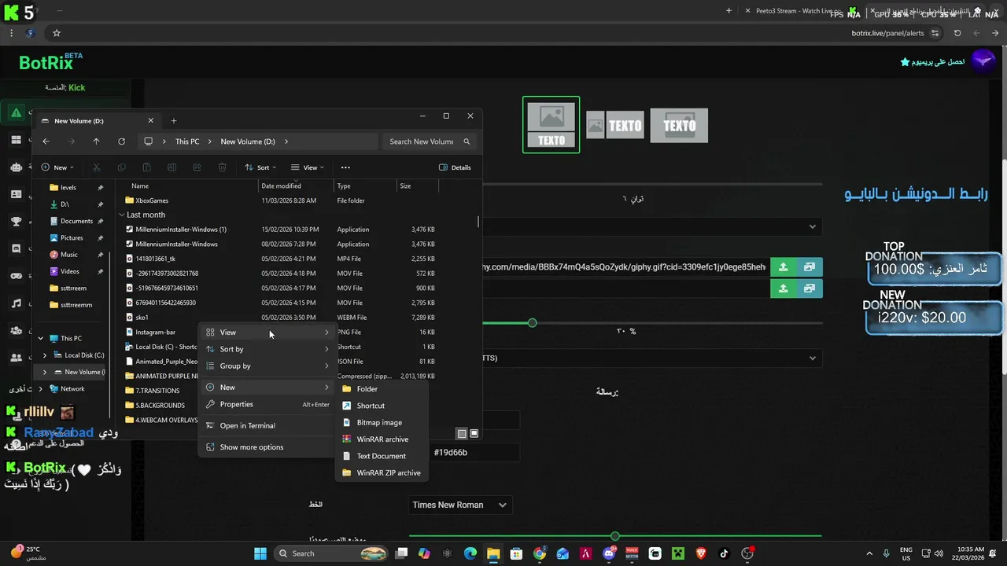Create a new Text Document from submenu

(x=382, y=456)
